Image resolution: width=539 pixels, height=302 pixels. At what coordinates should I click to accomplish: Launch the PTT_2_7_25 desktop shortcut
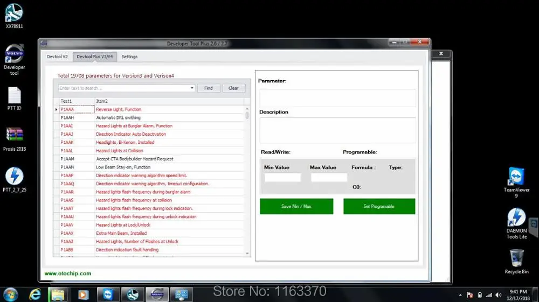15,180
